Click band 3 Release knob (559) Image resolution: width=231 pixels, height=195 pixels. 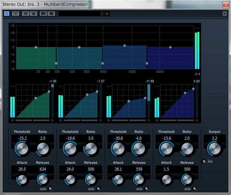139,180
